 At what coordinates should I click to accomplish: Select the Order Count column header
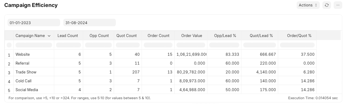point(159,36)
